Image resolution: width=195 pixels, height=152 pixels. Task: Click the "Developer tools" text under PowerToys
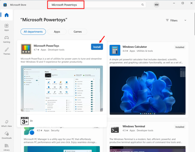[x=56, y=50]
